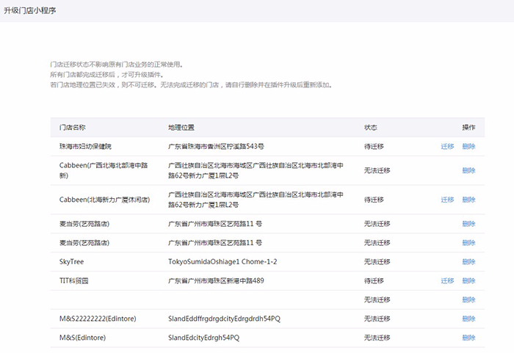The width and height of the screenshot is (514, 353).
Task: Delete the store row with blank name
Action: pyautogui.click(x=468, y=300)
